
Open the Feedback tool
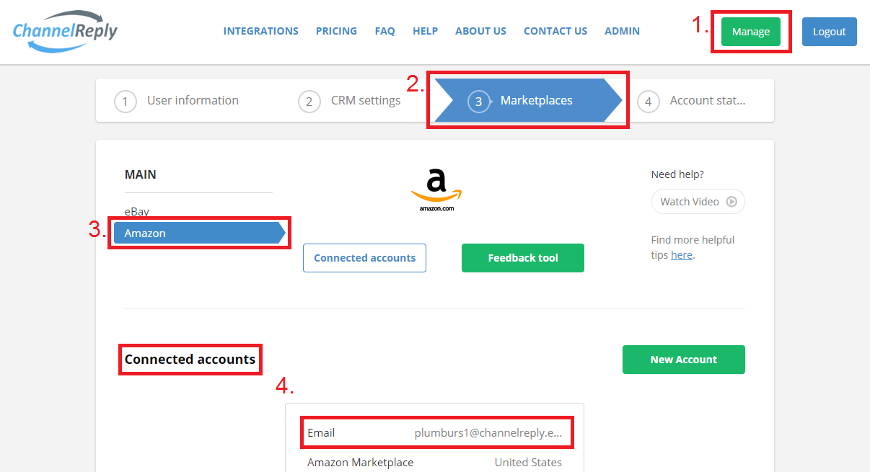coord(522,257)
